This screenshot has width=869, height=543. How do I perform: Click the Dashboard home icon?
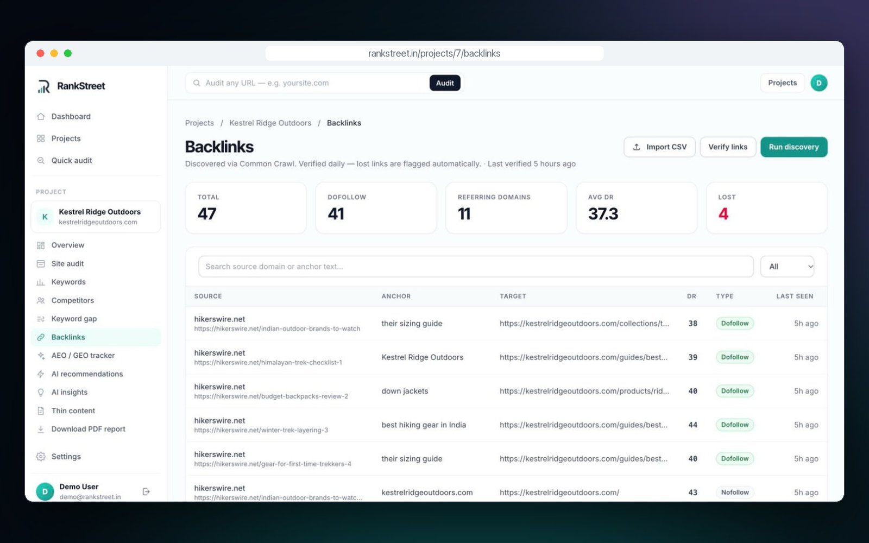(41, 117)
